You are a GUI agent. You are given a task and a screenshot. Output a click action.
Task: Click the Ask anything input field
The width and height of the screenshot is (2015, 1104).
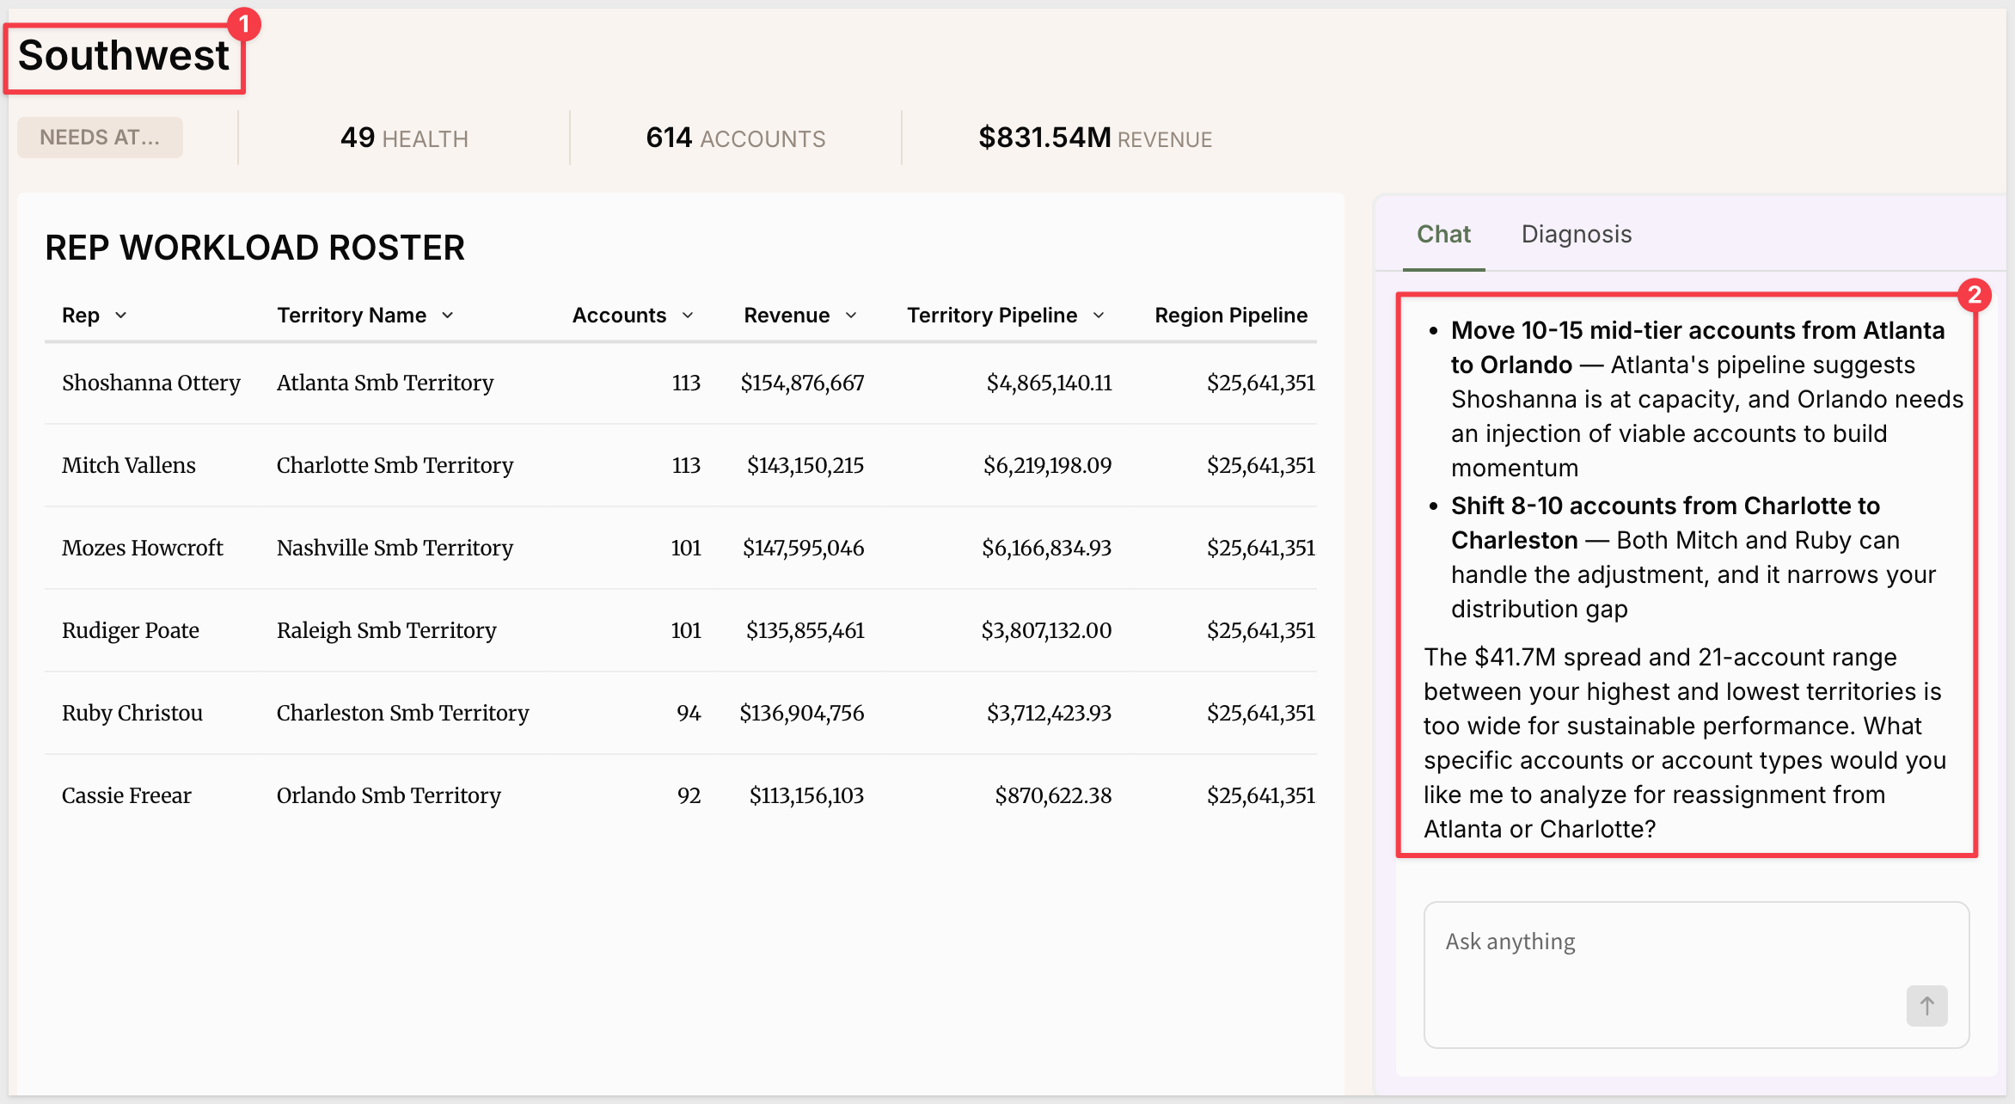point(1696,974)
